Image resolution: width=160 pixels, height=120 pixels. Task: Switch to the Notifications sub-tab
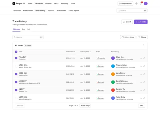(x=28, y=10)
